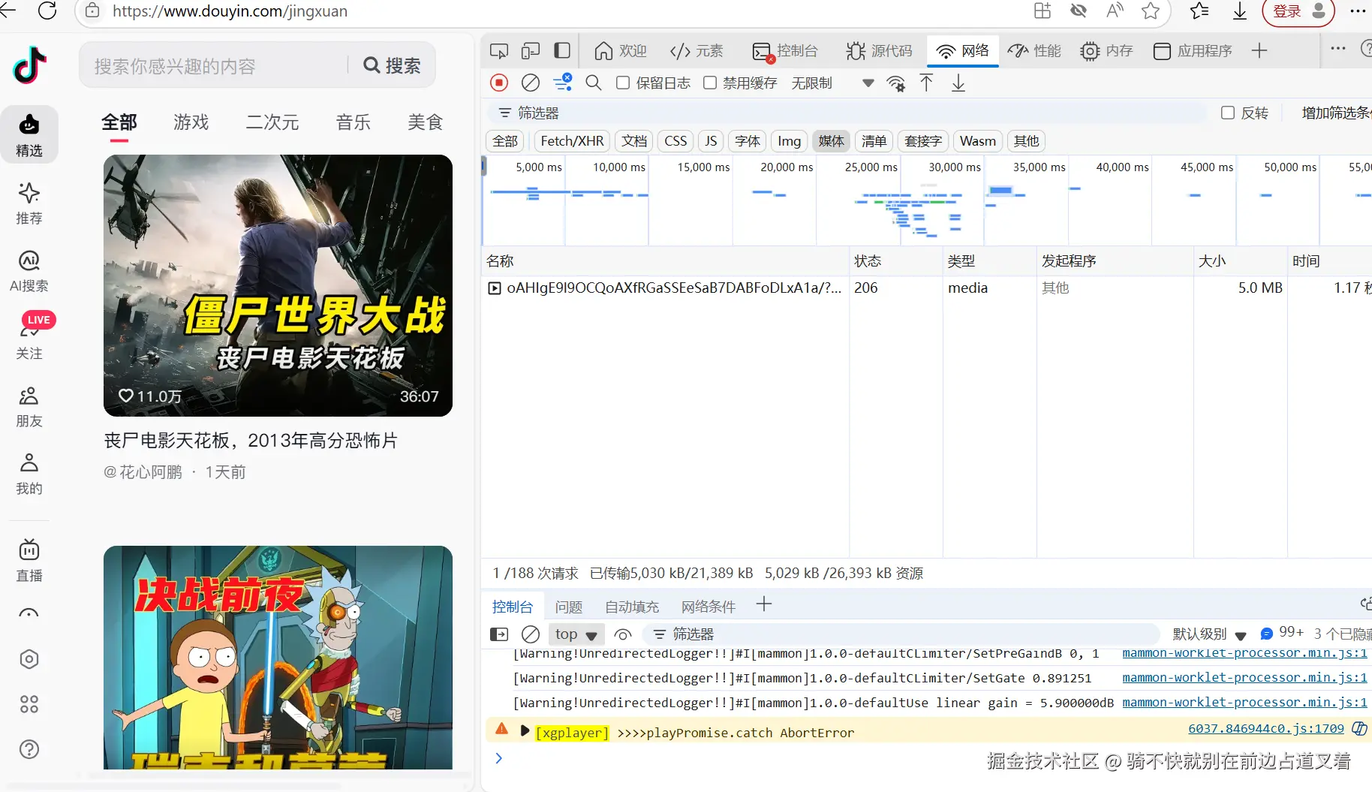Click the network filter toggle icon
1372x792 pixels.
point(562,82)
